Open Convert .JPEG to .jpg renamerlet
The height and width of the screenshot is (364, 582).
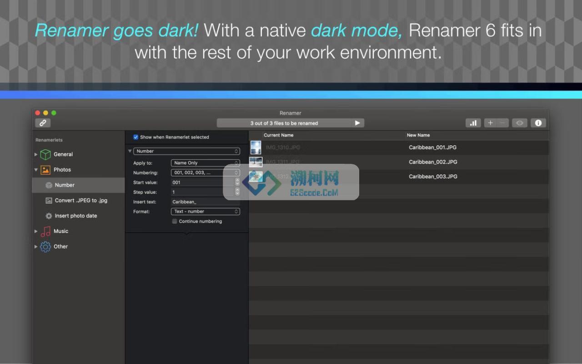point(78,201)
